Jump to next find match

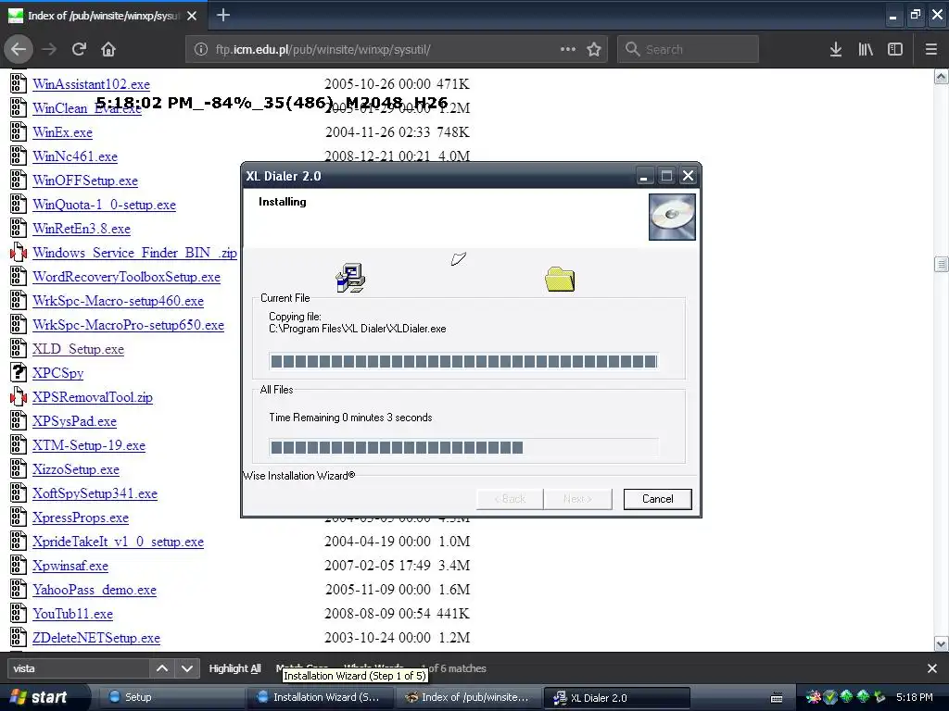(186, 668)
